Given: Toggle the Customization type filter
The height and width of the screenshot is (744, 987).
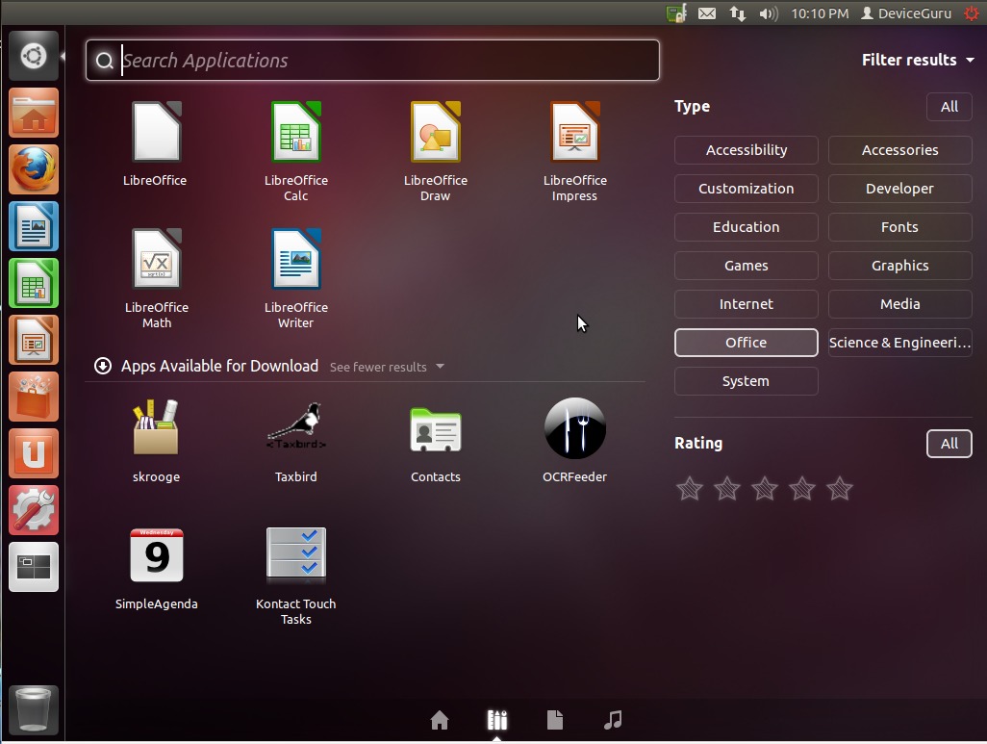Looking at the screenshot, I should 746,189.
